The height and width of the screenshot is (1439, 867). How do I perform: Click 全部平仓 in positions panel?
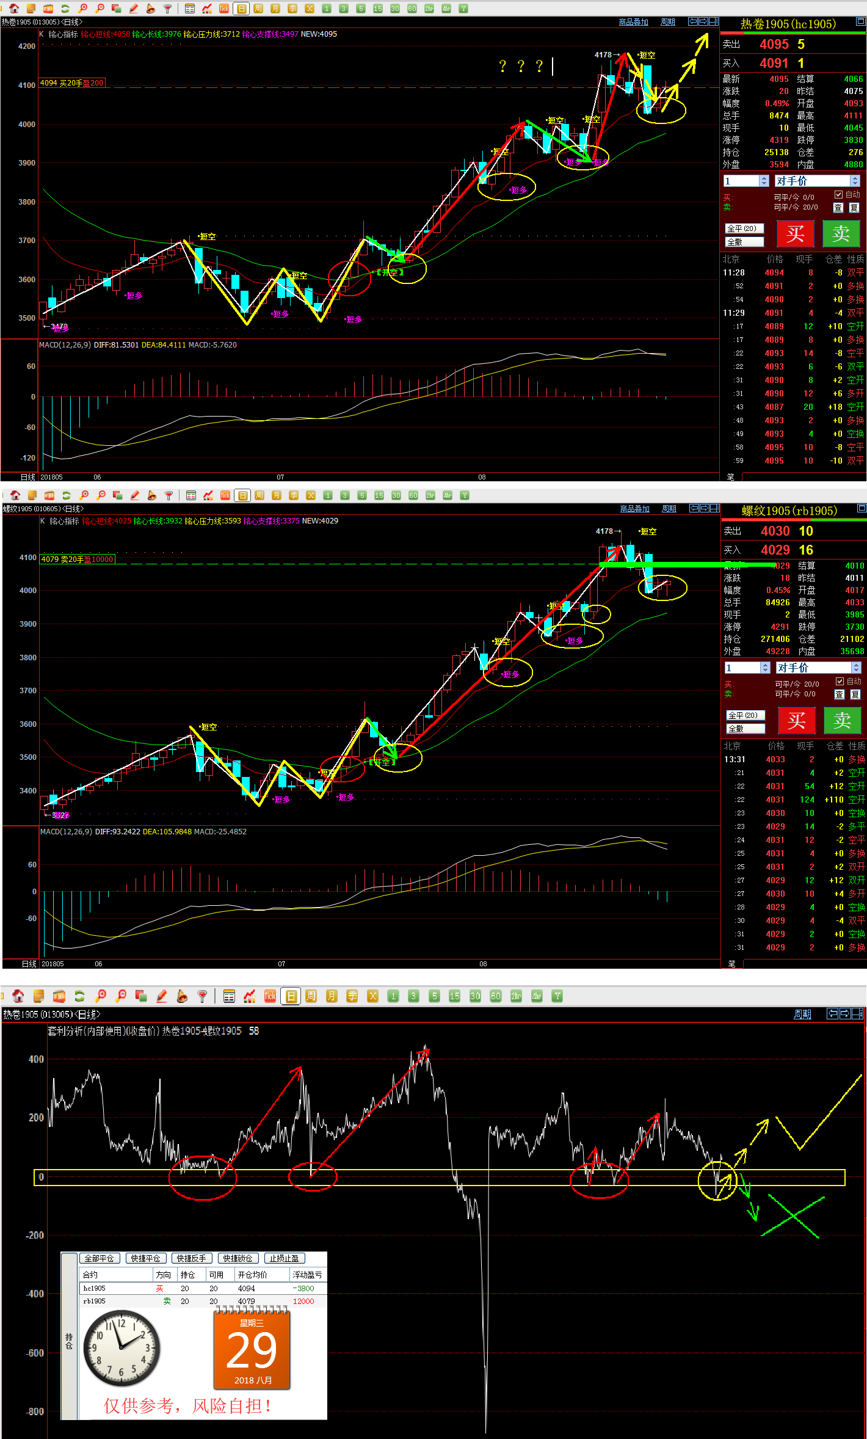tap(100, 1258)
